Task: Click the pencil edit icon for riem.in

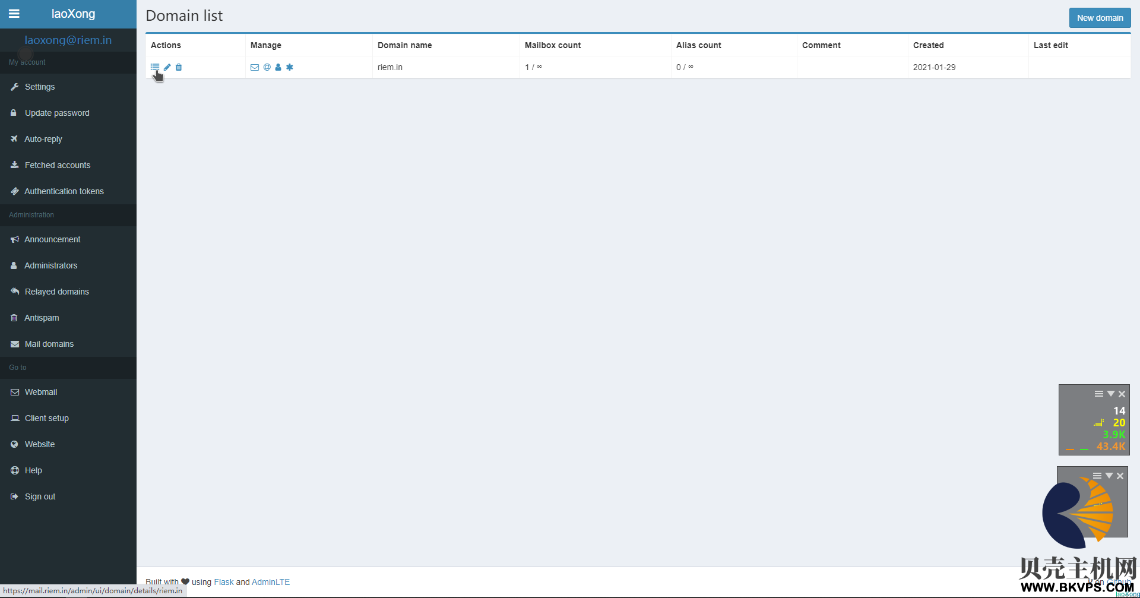Action: click(167, 67)
